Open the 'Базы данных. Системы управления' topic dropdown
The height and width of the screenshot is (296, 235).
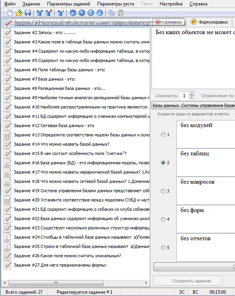[x=193, y=106]
